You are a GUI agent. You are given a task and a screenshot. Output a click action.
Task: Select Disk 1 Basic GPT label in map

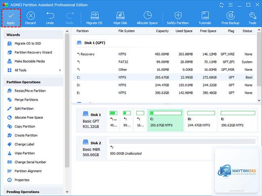pyautogui.click(x=91, y=120)
